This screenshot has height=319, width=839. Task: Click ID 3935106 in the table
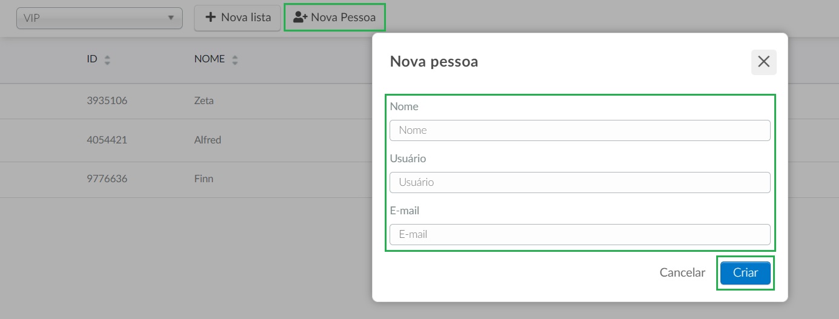(x=107, y=101)
